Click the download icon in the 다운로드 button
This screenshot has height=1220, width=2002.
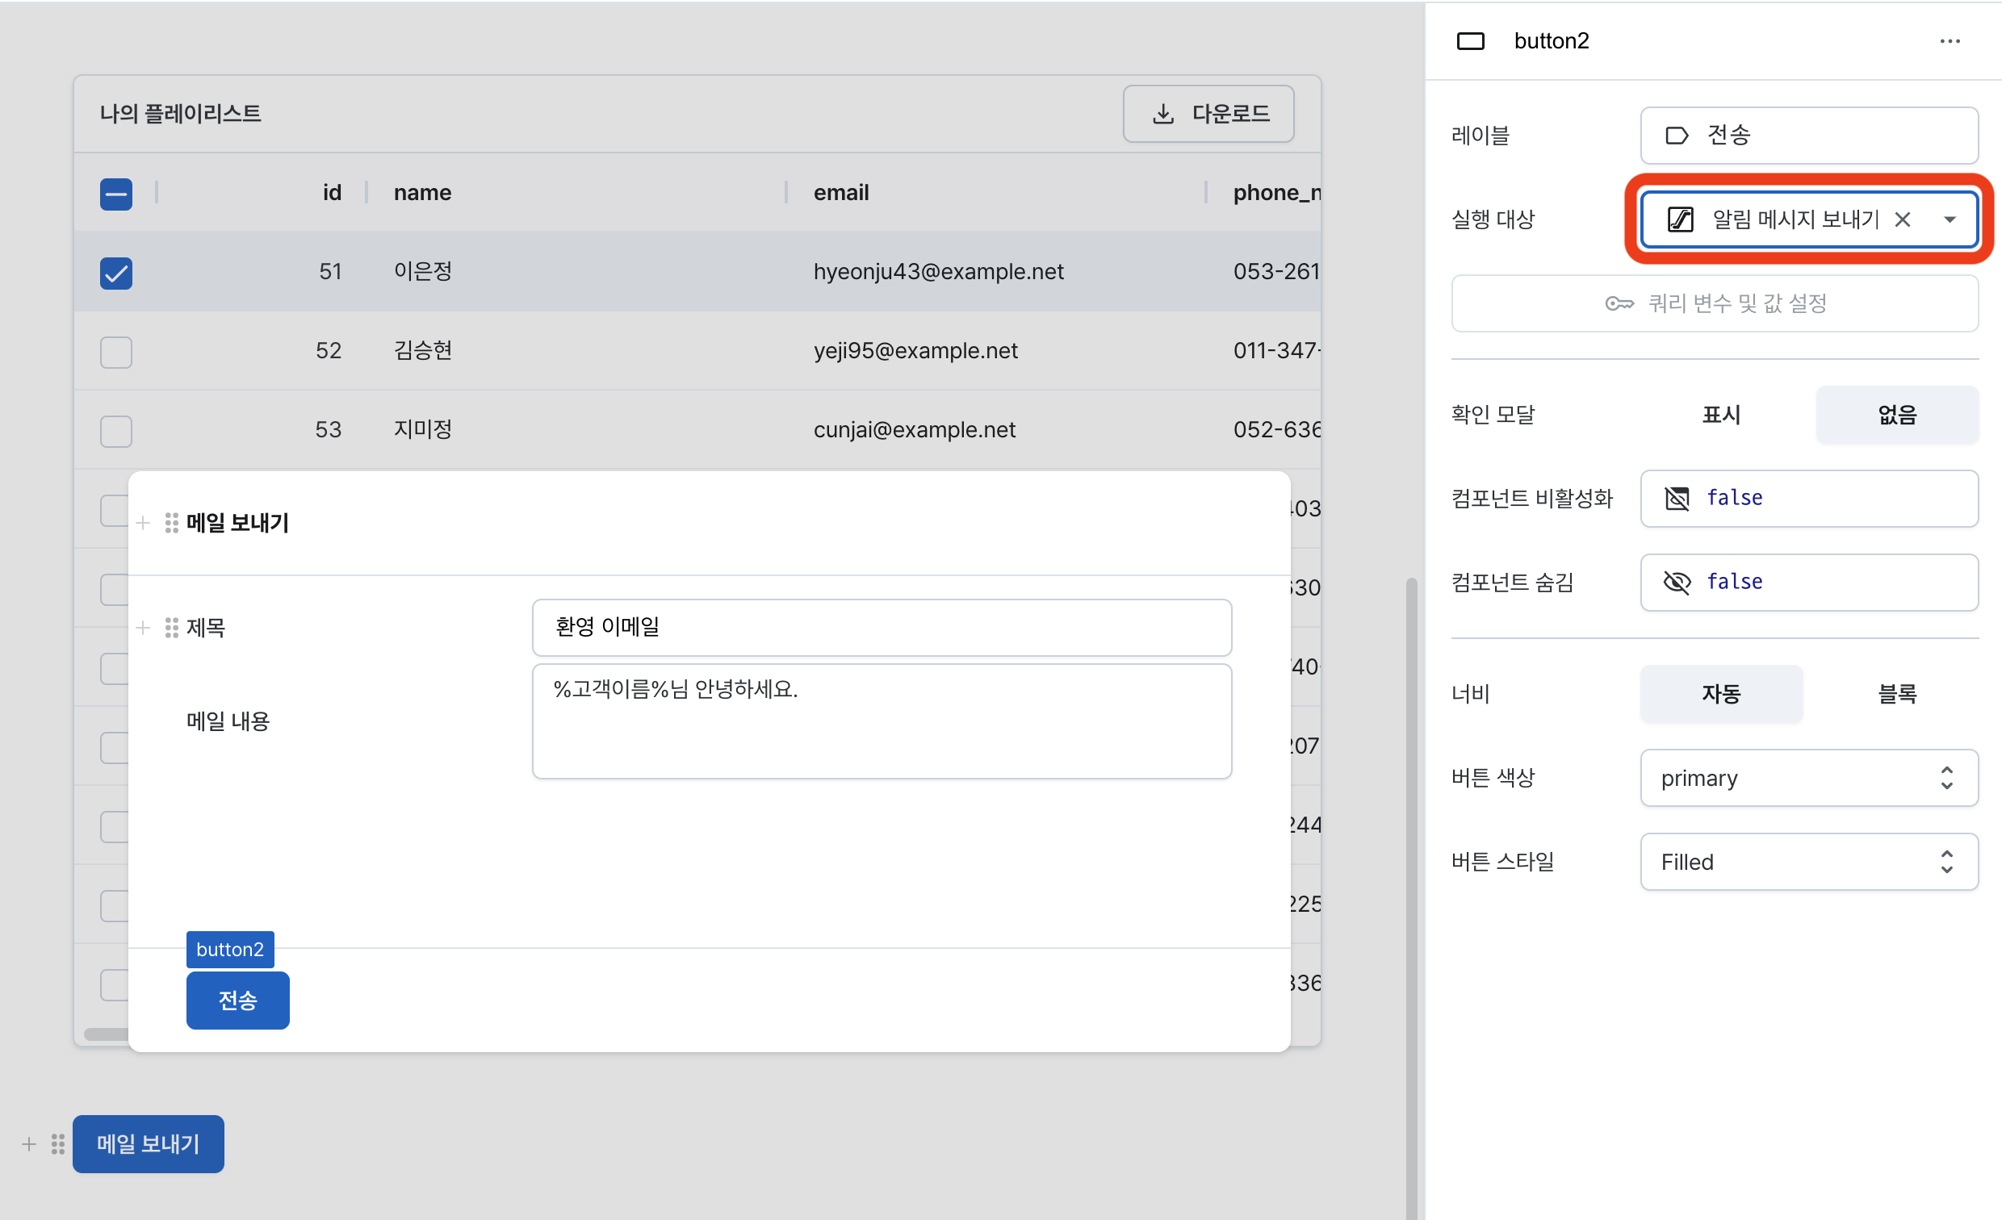pos(1163,114)
